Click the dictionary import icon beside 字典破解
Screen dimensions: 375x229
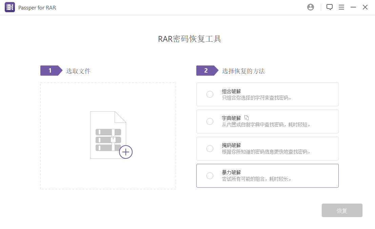[x=246, y=118]
